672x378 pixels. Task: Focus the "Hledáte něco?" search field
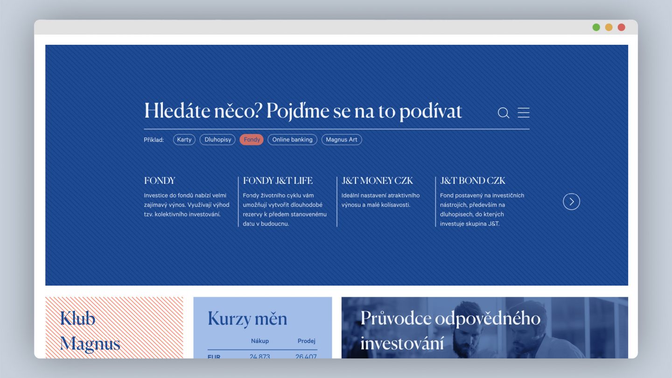(303, 112)
